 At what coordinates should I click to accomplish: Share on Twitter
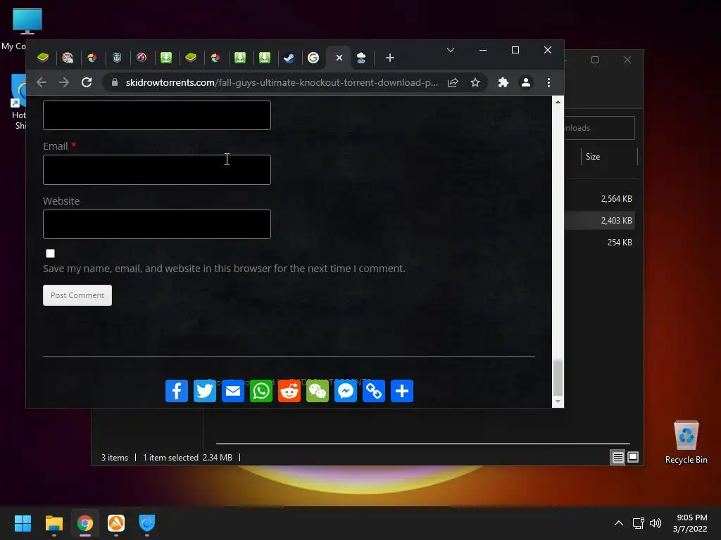205,391
